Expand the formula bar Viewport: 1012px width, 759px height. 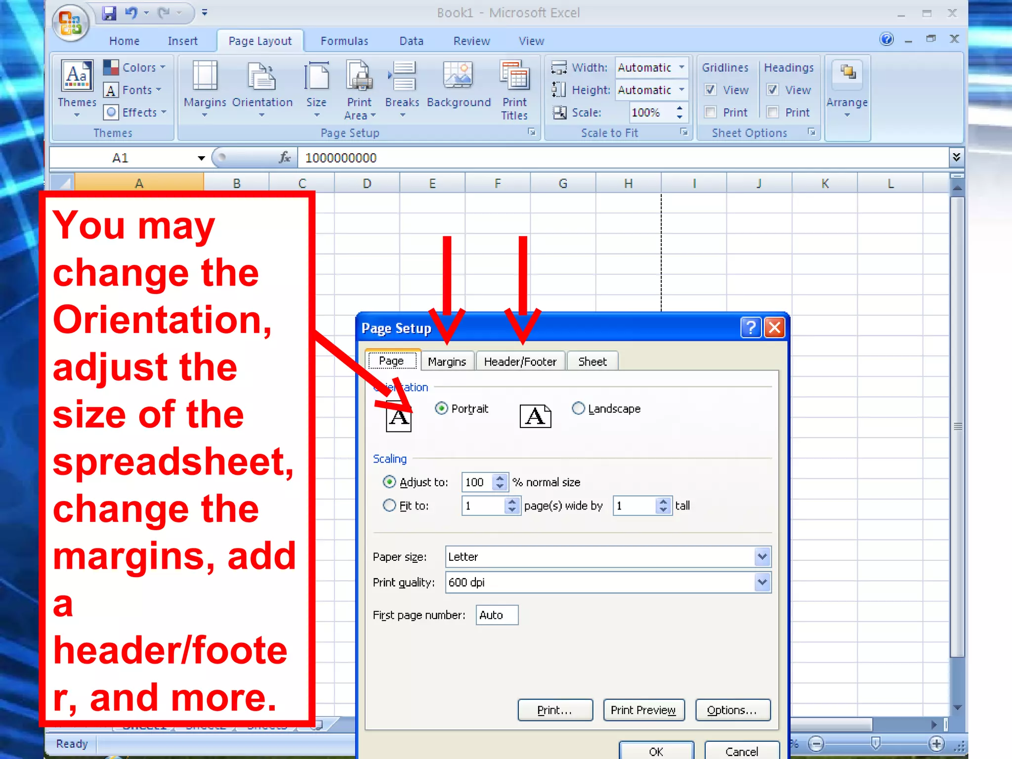click(x=957, y=157)
